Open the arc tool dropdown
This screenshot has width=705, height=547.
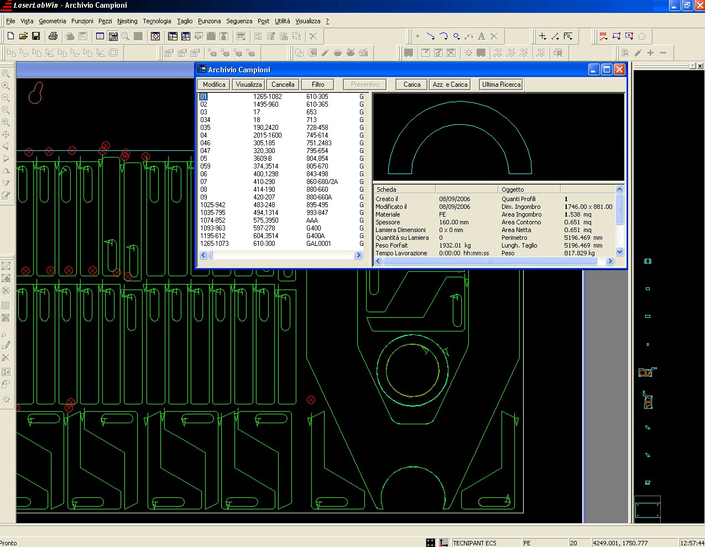coord(443,36)
